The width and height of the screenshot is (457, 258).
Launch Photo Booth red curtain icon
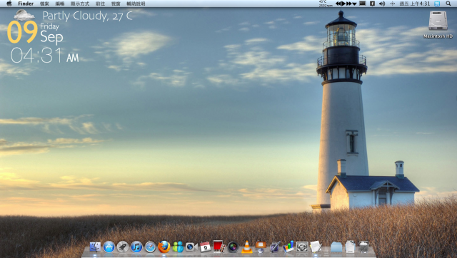point(219,247)
